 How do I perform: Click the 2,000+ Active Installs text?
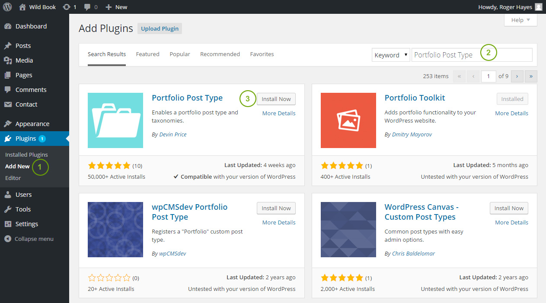tap(348, 289)
